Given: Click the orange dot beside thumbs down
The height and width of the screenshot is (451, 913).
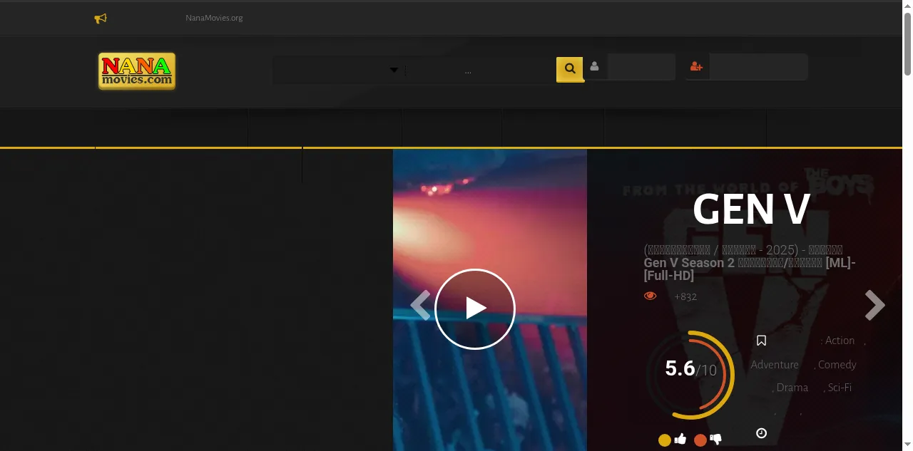Looking at the screenshot, I should 700,440.
